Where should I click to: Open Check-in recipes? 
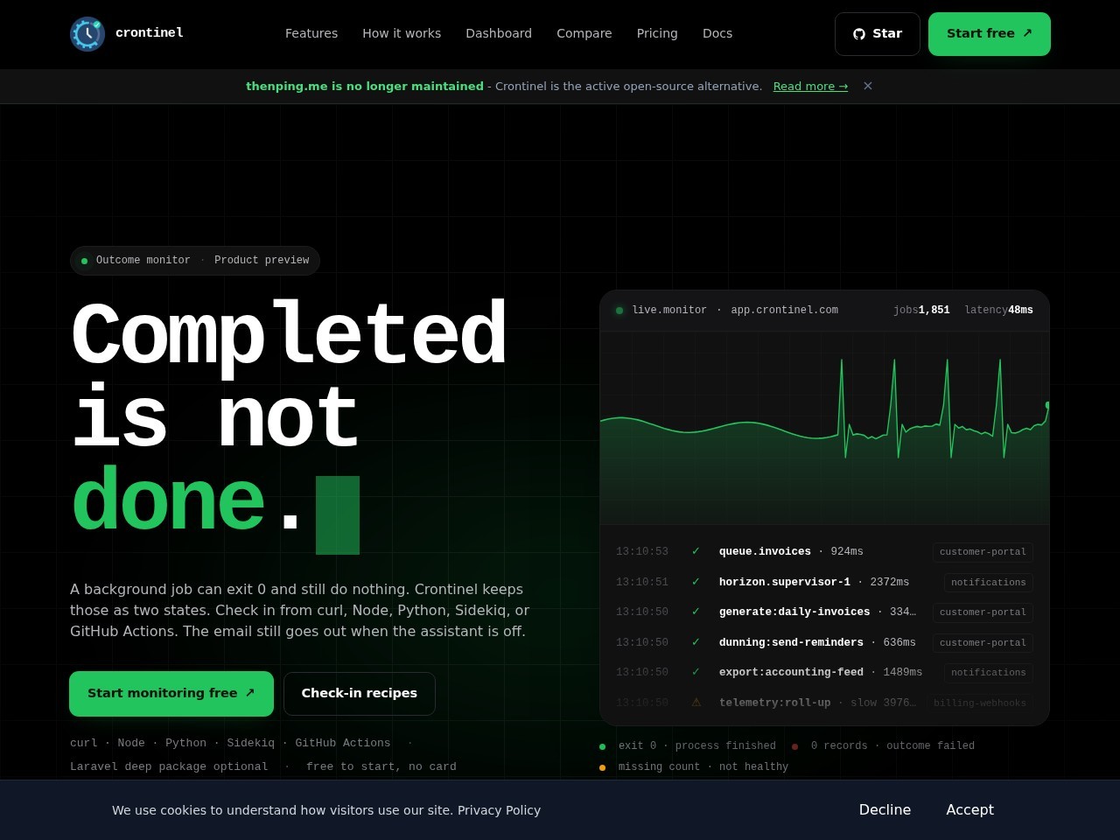[x=360, y=694]
